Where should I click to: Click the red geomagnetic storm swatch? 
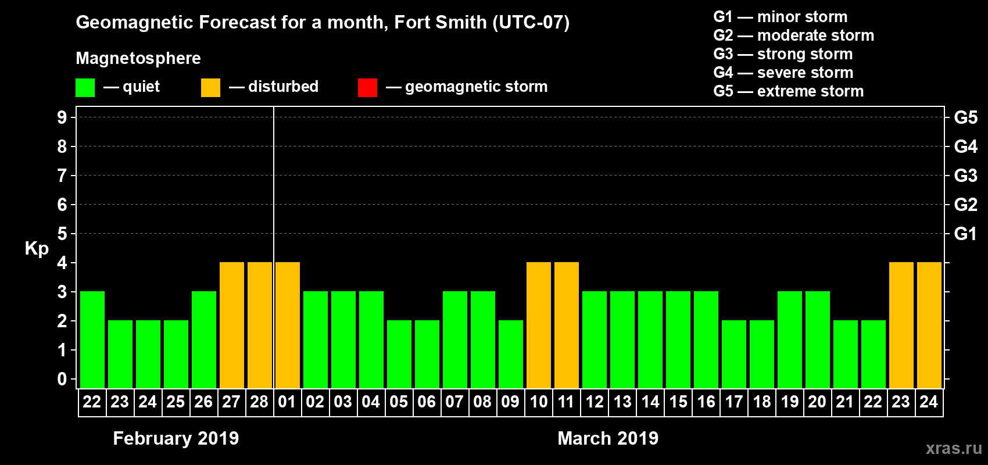click(368, 88)
